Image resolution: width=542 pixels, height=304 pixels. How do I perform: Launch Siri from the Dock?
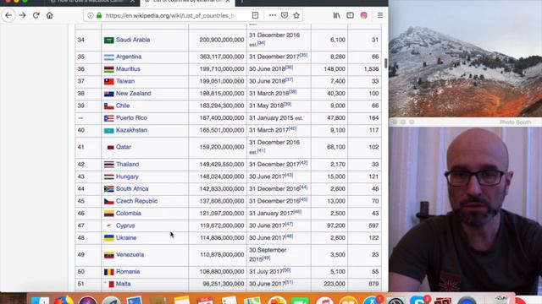pyautogui.click(x=87, y=300)
